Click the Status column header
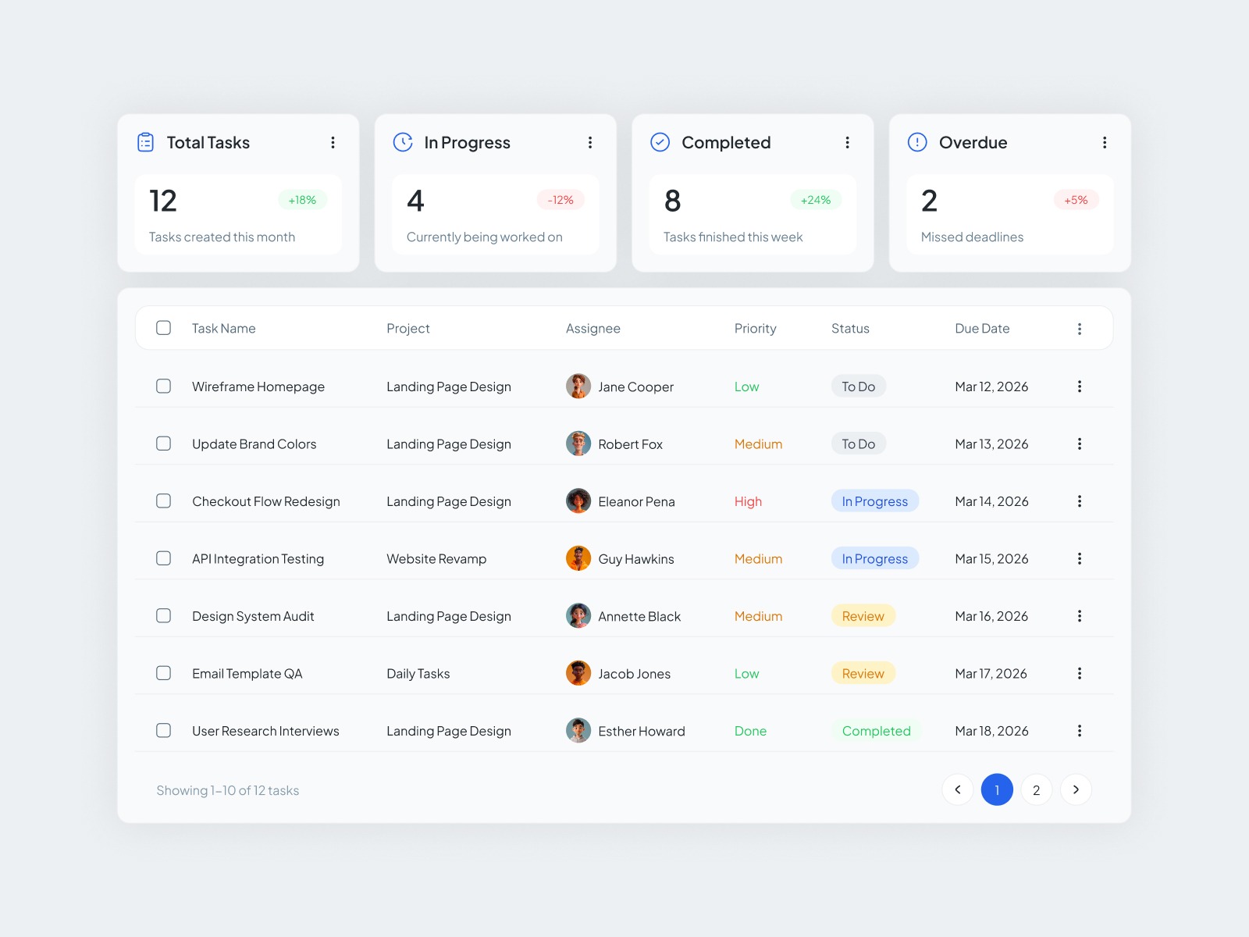This screenshot has height=937, width=1249. click(x=850, y=329)
